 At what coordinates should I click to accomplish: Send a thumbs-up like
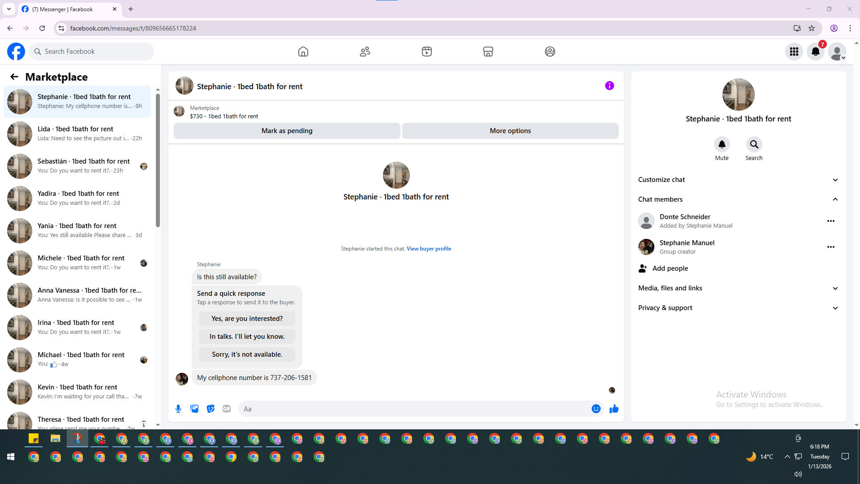point(614,409)
